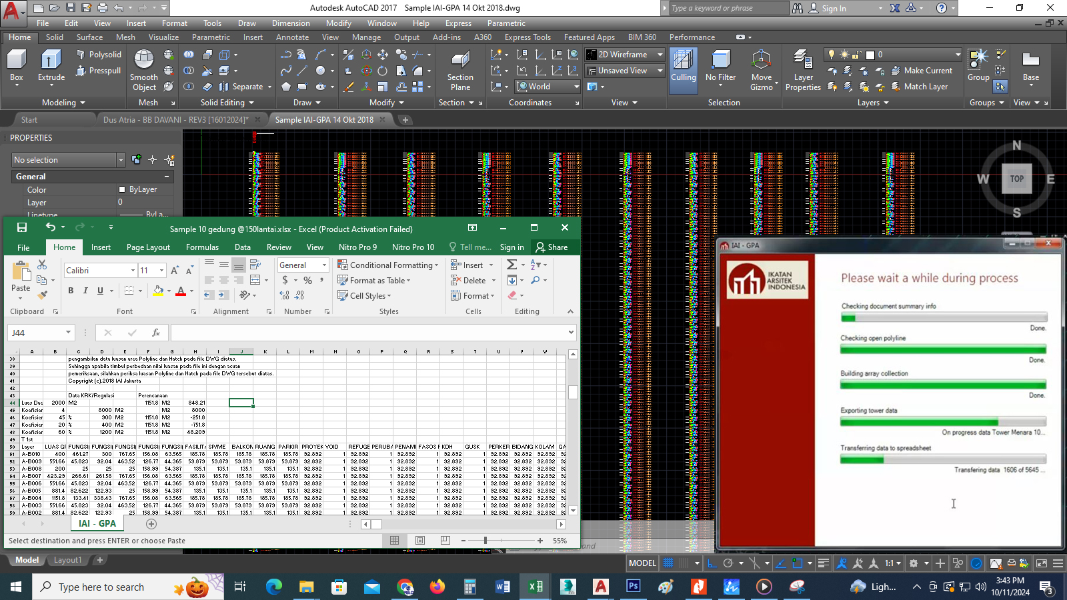The image size is (1067, 600).
Task: Click the Excel zoom slider handle
Action: coord(485,541)
